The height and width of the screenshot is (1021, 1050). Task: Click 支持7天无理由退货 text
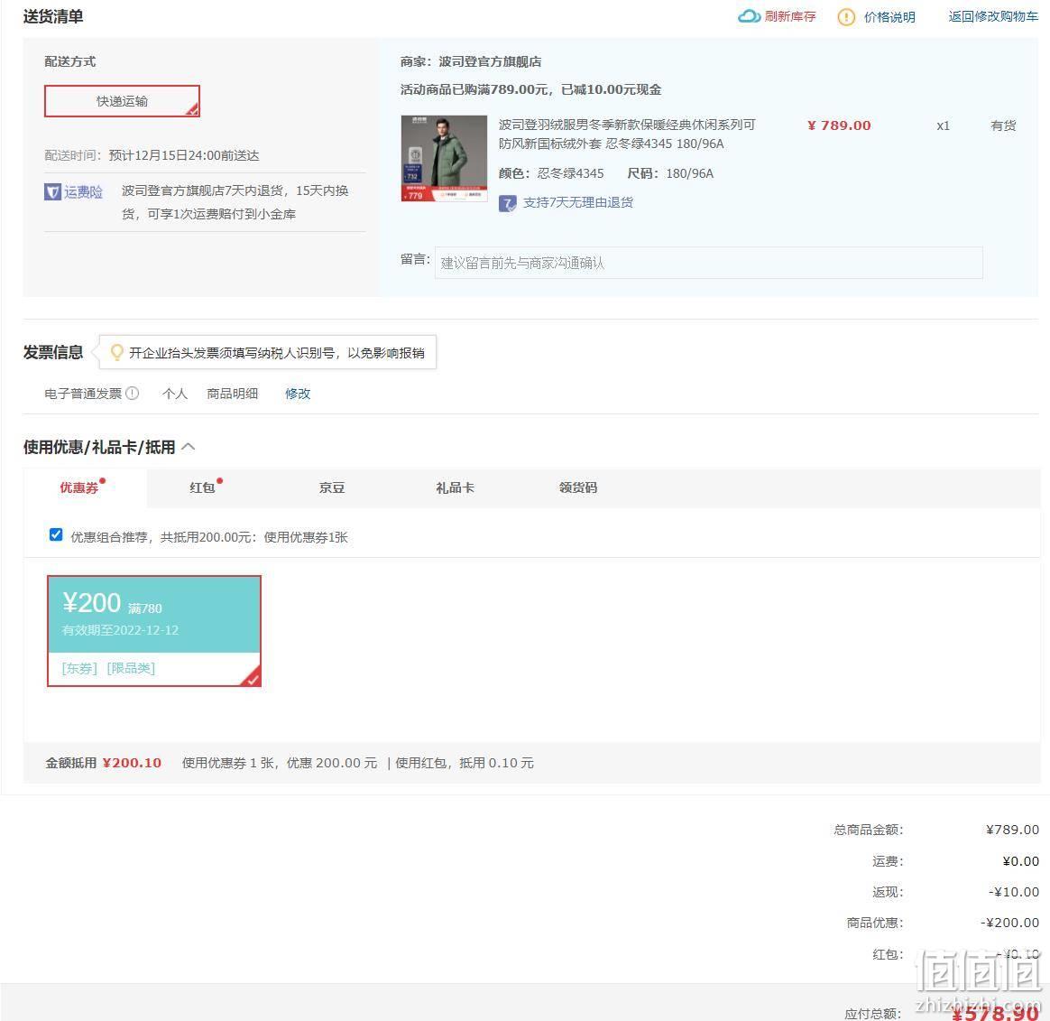click(578, 203)
